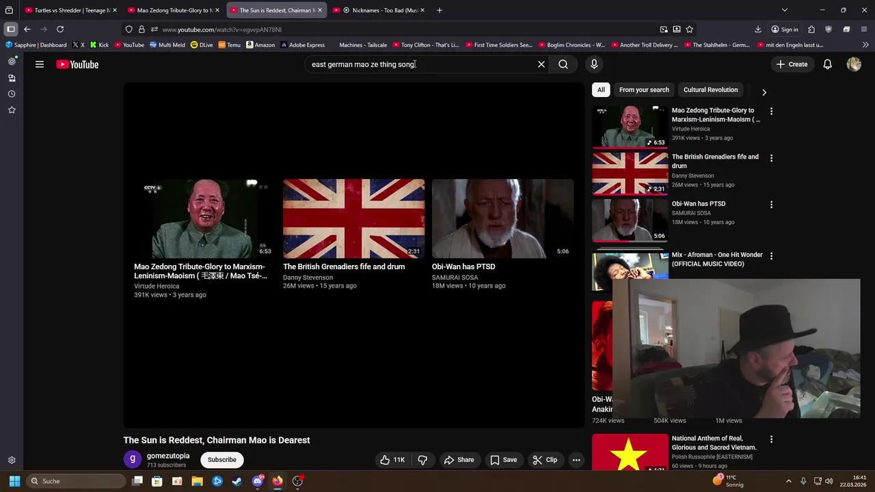Open Afroman One Hit Wonder mix thumbnail
Image resolution: width=875 pixels, height=492 pixels.
tap(630, 271)
